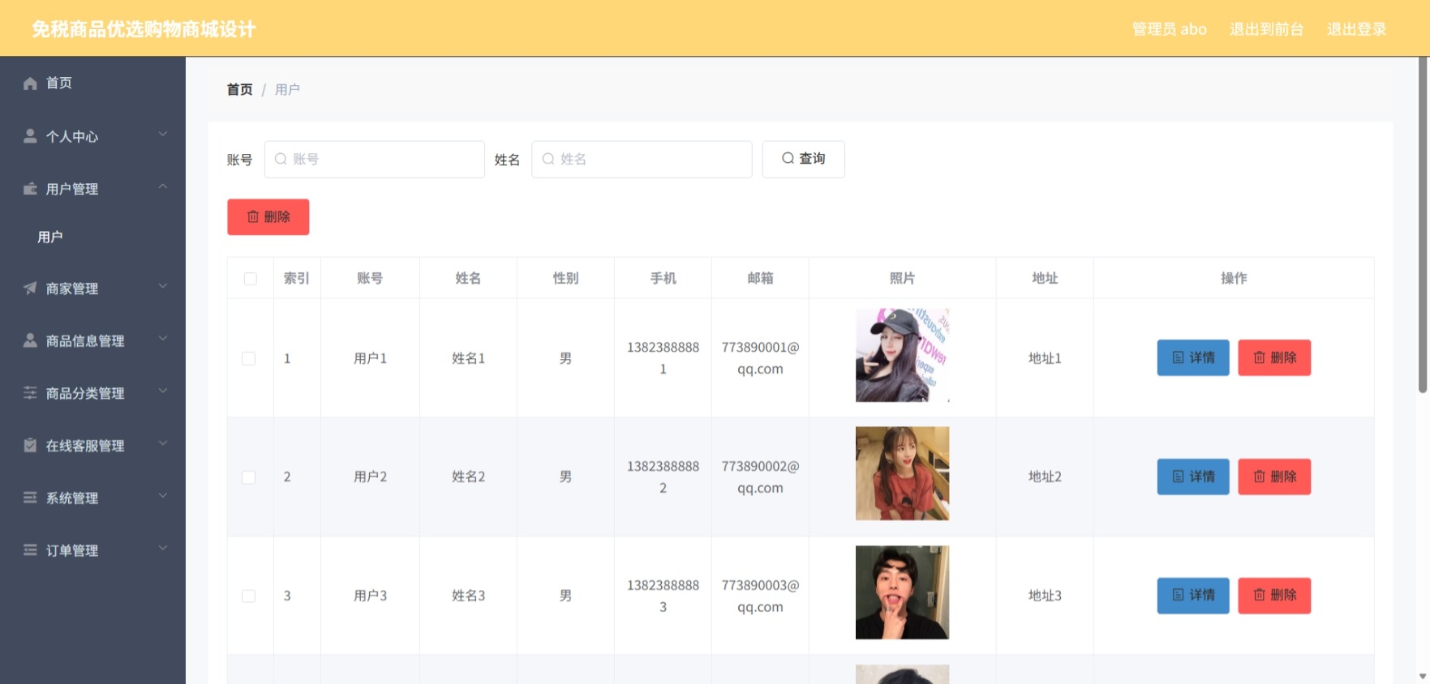Click the 查询 search button
This screenshot has height=684, width=1430.
coord(803,159)
